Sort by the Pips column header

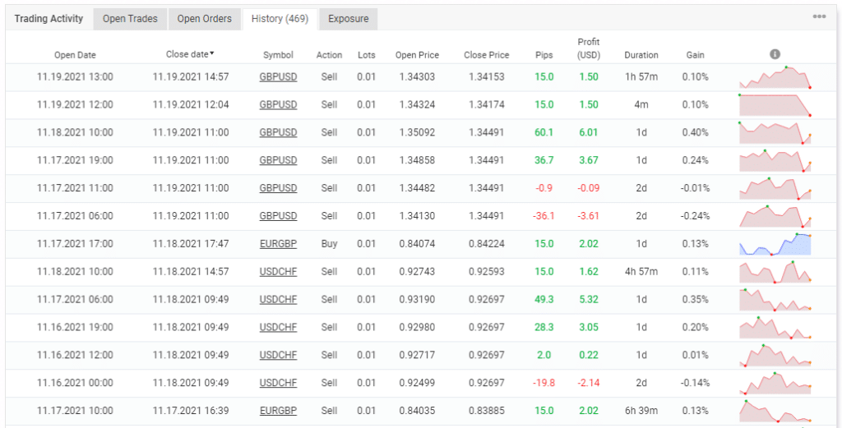tap(544, 55)
